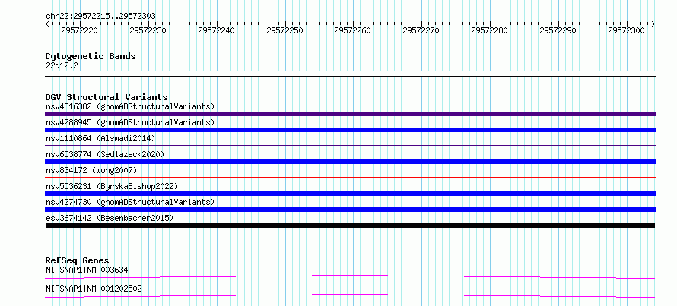Click ruler position 29572240
Image resolution: width=677 pixels, height=306 pixels.
[216, 30]
